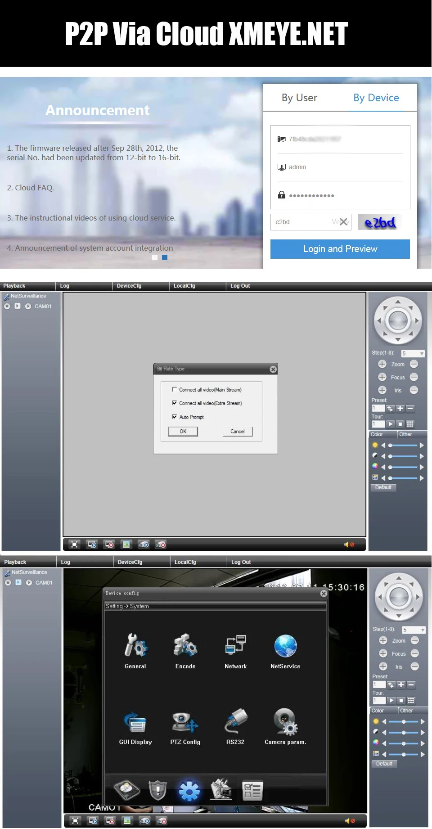Click the Zoom plus button in the Device config window PTZ panel
Image resolution: width=432 pixels, height=829 pixels.
click(383, 640)
